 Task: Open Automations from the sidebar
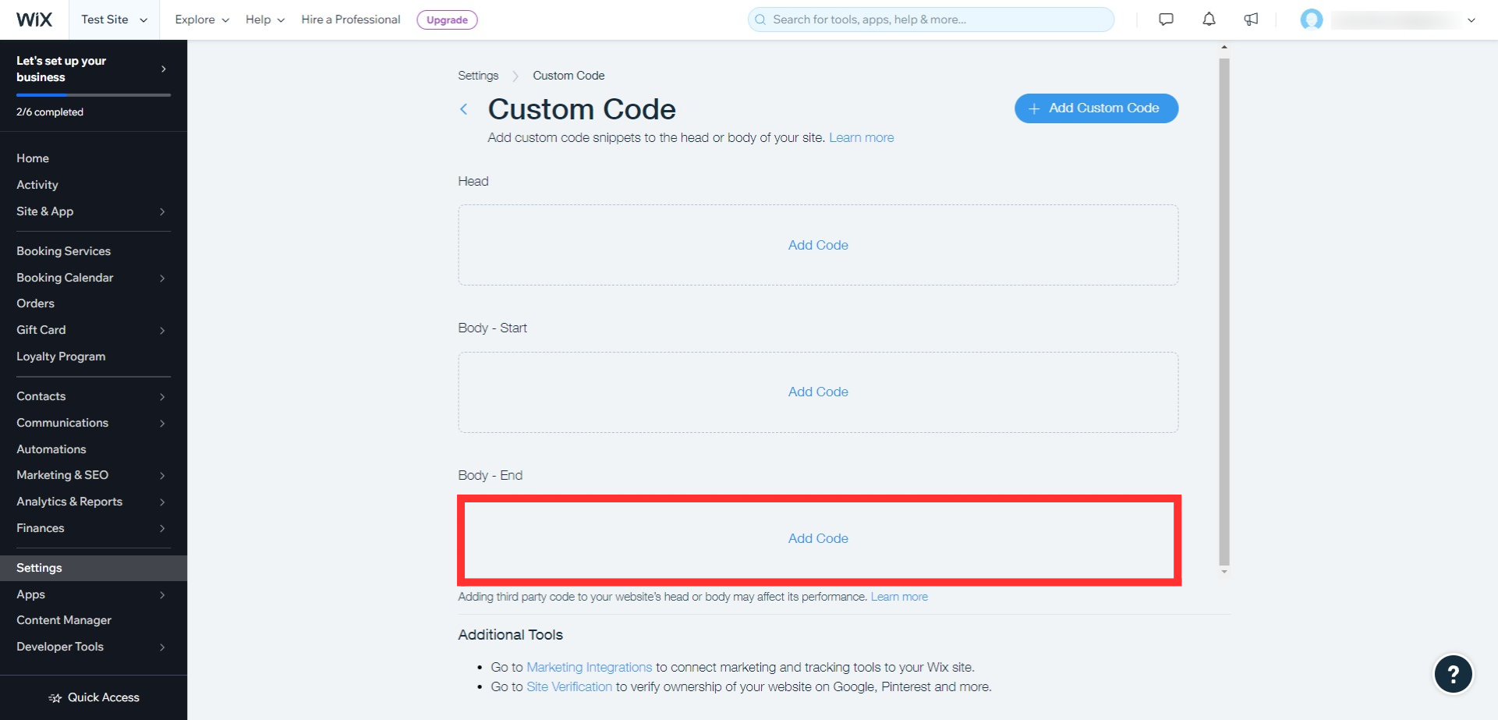pyautogui.click(x=51, y=449)
